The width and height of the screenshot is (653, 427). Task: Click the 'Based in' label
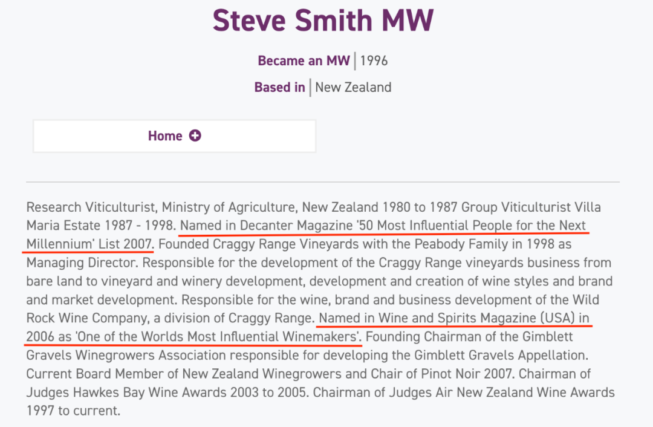click(x=279, y=87)
